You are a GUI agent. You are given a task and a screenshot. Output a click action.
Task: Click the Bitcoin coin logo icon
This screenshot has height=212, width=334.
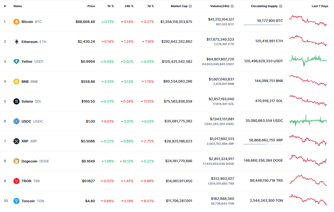(16, 22)
